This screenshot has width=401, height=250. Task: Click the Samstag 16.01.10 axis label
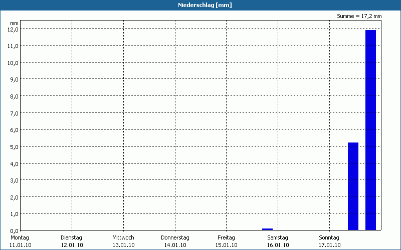click(x=278, y=241)
